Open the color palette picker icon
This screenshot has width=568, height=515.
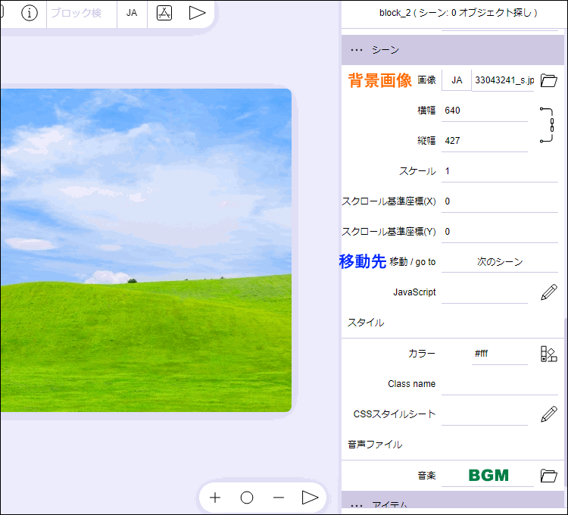tap(549, 354)
